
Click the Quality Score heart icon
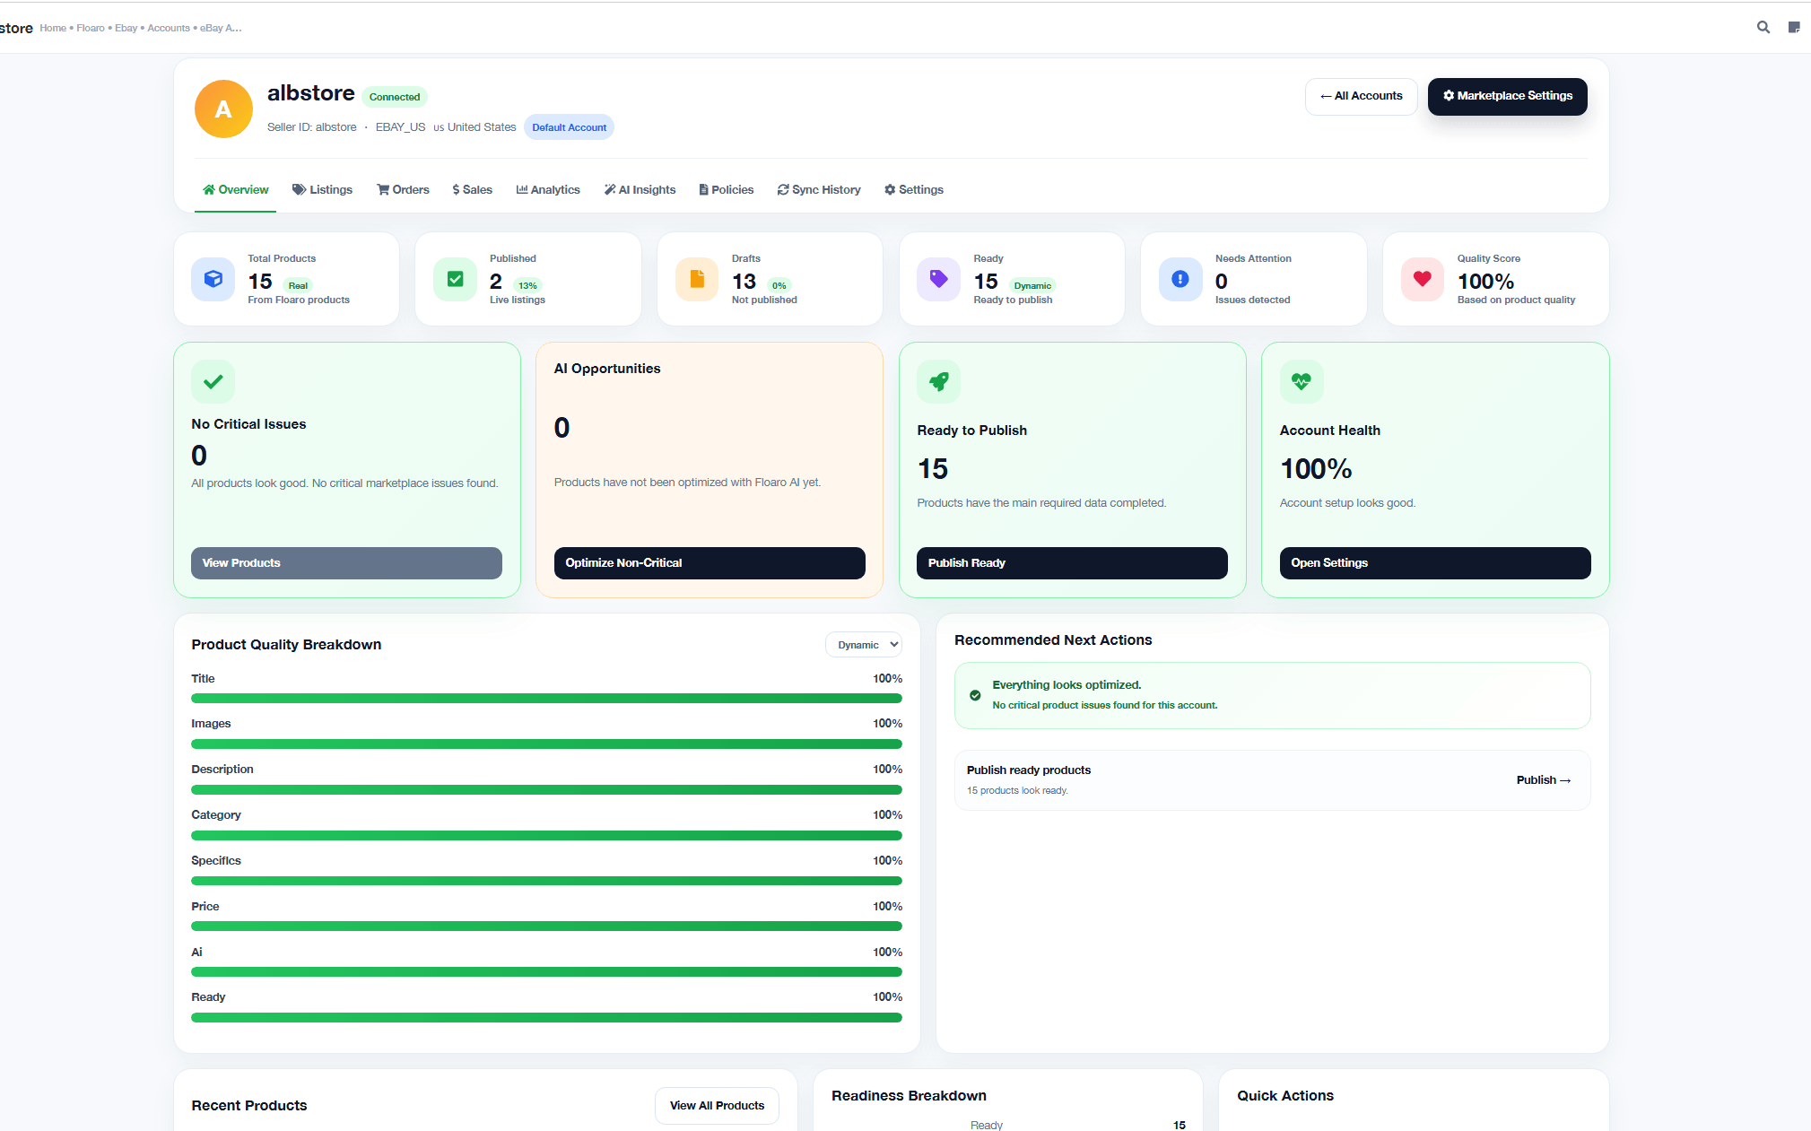(x=1423, y=279)
